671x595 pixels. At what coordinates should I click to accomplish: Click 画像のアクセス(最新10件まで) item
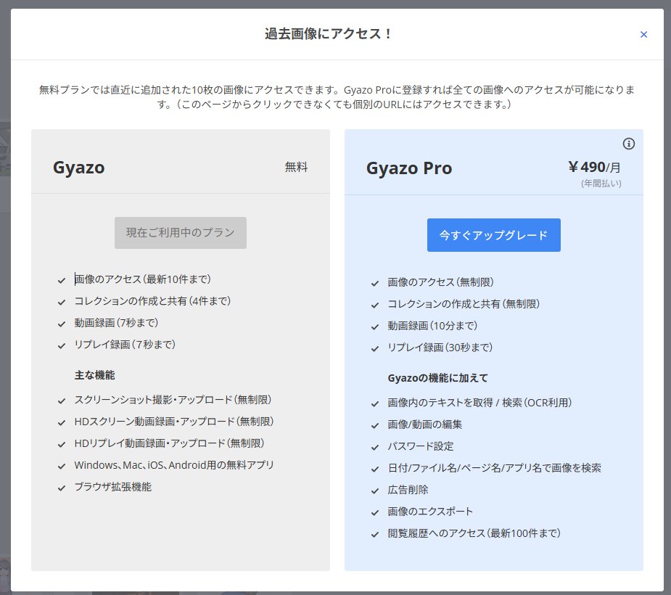[x=142, y=279]
